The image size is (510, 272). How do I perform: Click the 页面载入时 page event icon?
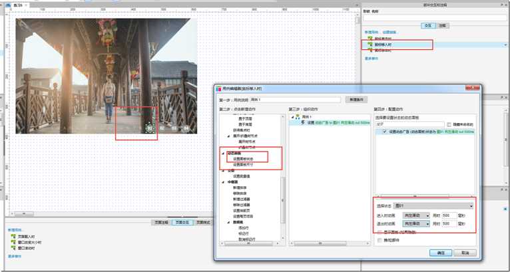tap(13, 237)
